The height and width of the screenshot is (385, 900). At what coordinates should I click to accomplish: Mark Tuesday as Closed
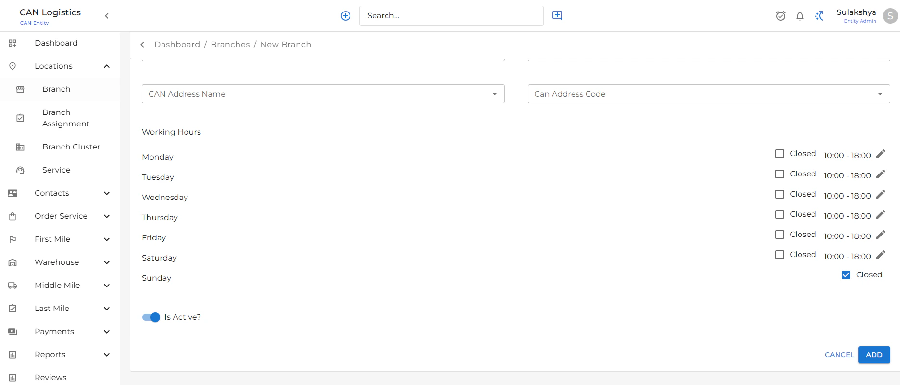(780, 174)
